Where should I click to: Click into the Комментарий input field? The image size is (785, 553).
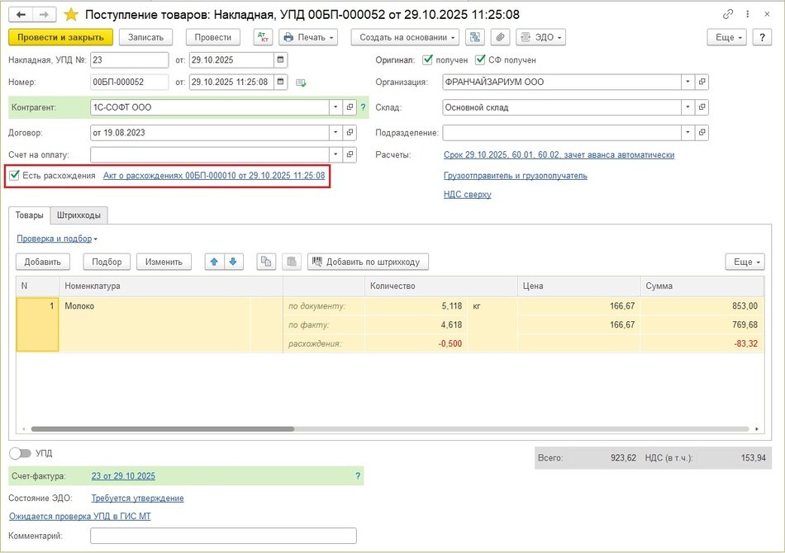coord(223,536)
